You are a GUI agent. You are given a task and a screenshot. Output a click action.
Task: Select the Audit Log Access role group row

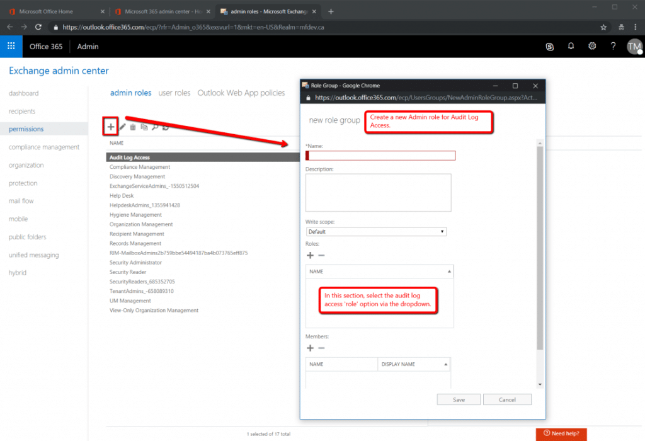pyautogui.click(x=203, y=157)
